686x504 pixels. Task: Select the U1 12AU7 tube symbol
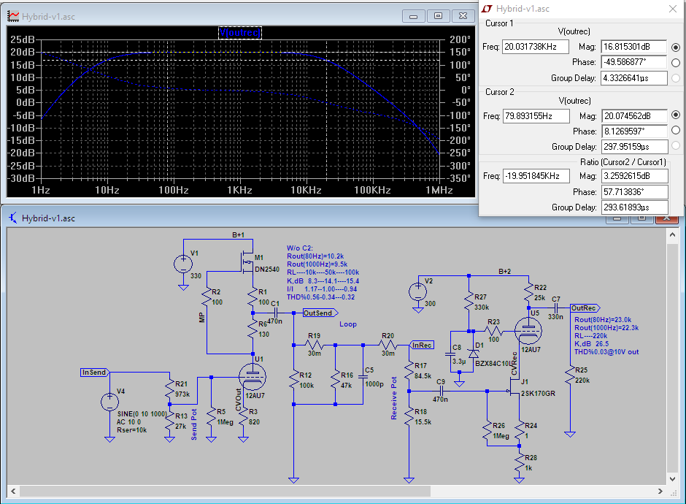click(253, 377)
